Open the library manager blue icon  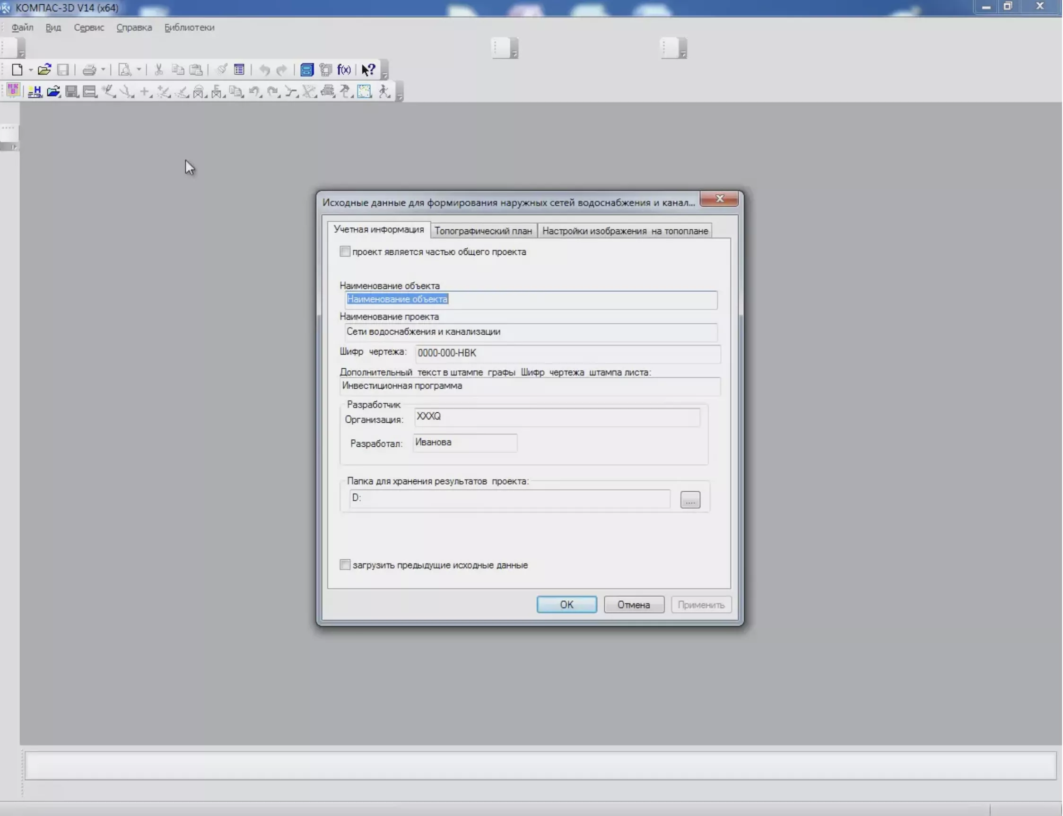pos(306,70)
